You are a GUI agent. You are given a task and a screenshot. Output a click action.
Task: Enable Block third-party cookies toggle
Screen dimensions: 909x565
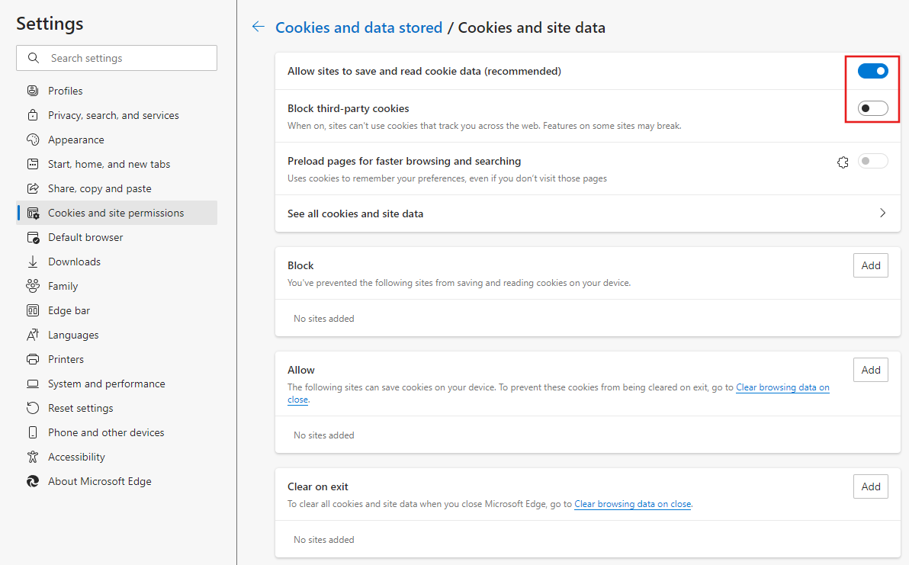[872, 108]
